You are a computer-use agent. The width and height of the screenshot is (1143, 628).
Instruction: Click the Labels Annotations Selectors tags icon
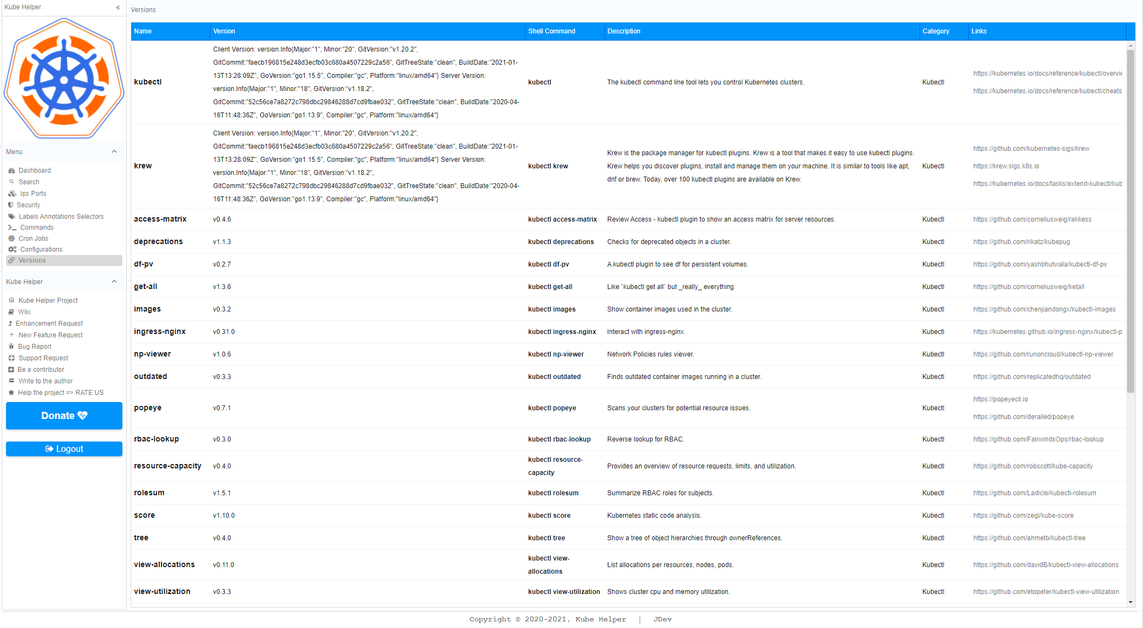click(x=12, y=217)
